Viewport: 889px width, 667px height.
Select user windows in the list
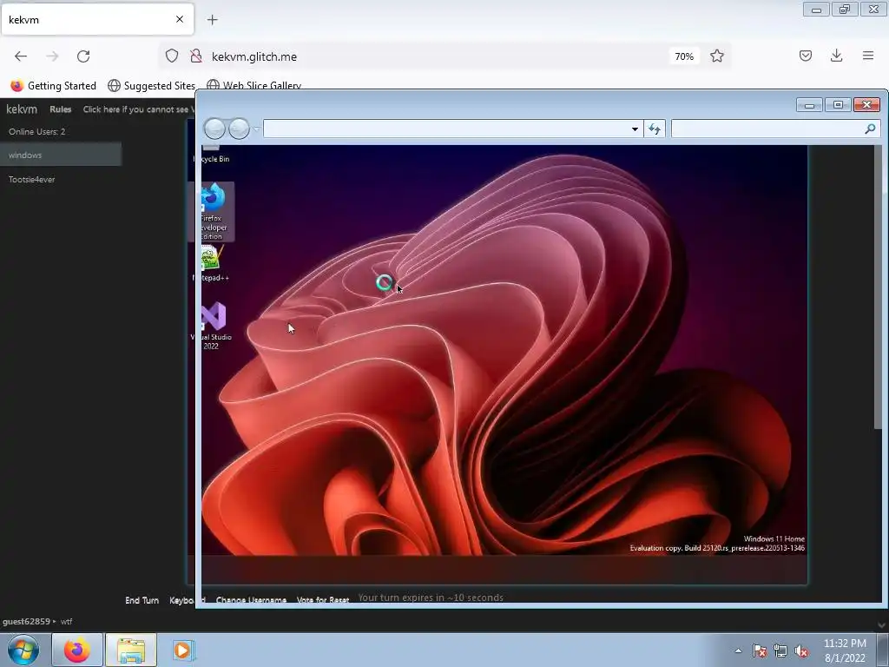pos(61,155)
